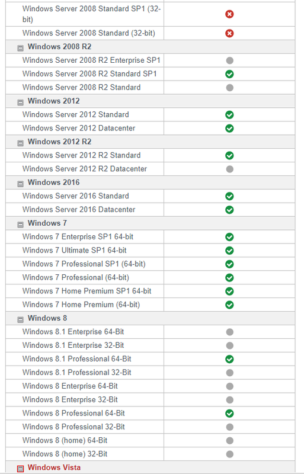
Task: Click green check for Windows Server 2012 Datacenter
Action: click(229, 129)
